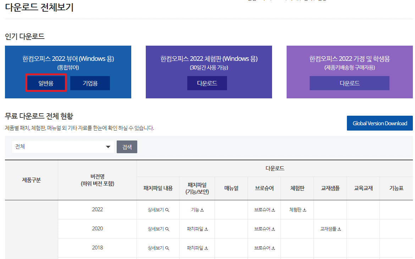View 상세보기 for version 2018
The width and height of the screenshot is (415, 259).
pos(158,248)
